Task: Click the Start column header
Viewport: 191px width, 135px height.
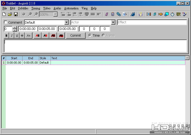Action: 14,58
